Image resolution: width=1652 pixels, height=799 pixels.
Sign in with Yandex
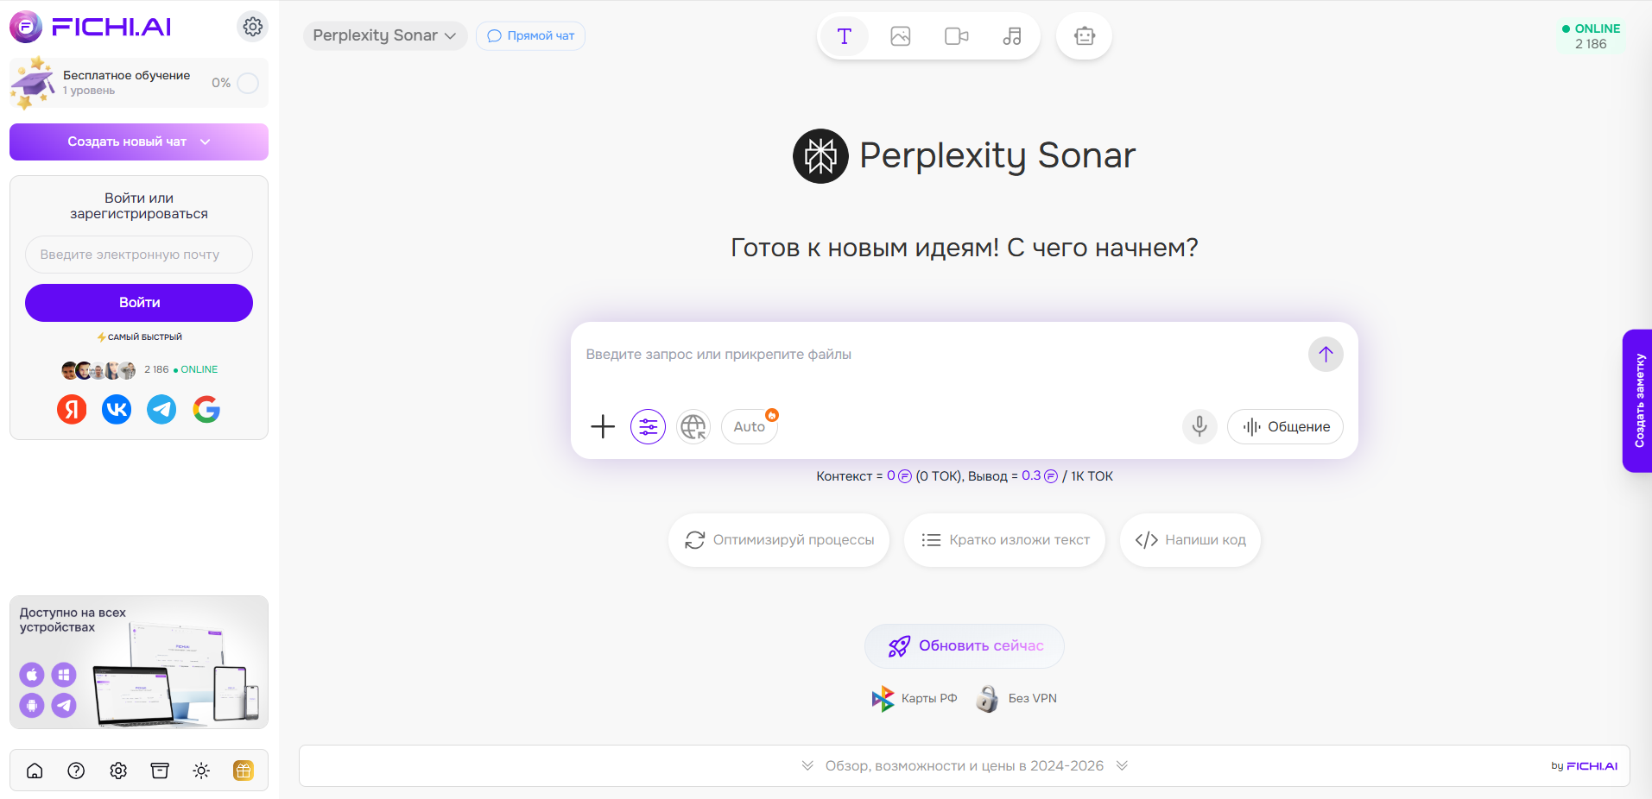pos(72,409)
